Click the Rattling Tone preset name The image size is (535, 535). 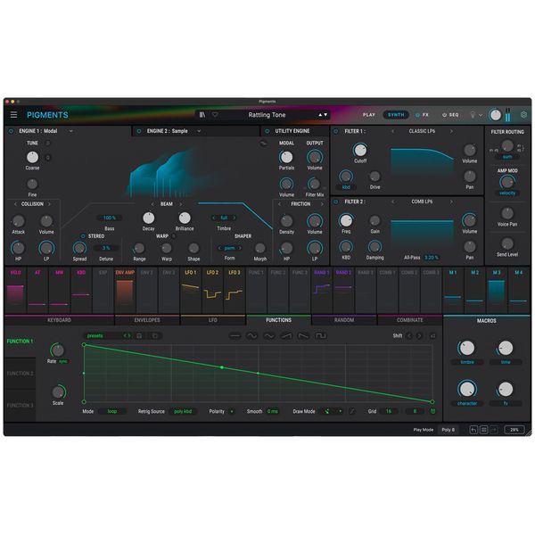point(267,115)
